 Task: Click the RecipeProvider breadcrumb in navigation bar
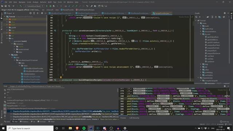point(67,10)
